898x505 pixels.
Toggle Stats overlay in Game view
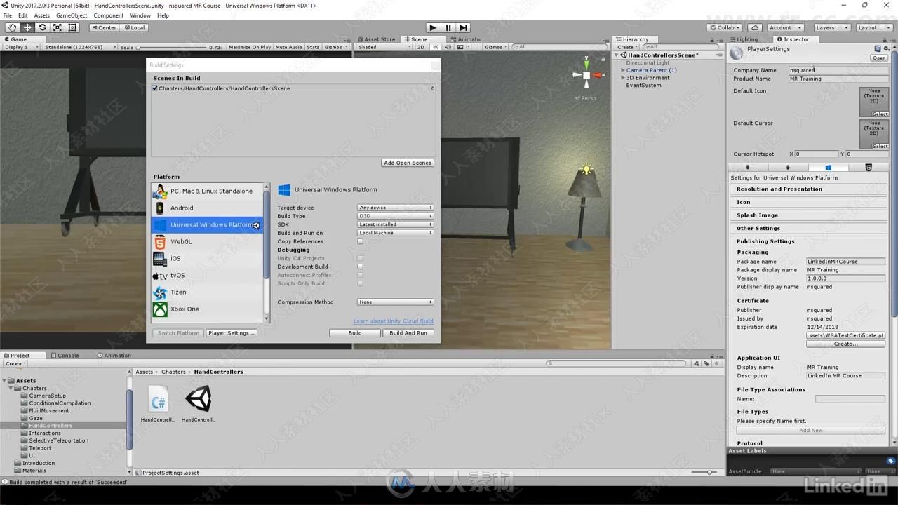[313, 47]
